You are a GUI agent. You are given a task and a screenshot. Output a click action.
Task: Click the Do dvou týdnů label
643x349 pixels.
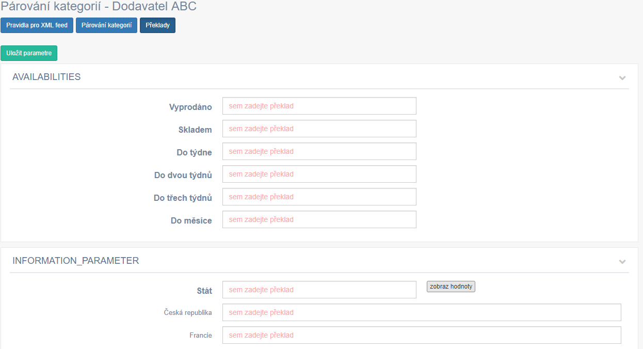click(183, 175)
